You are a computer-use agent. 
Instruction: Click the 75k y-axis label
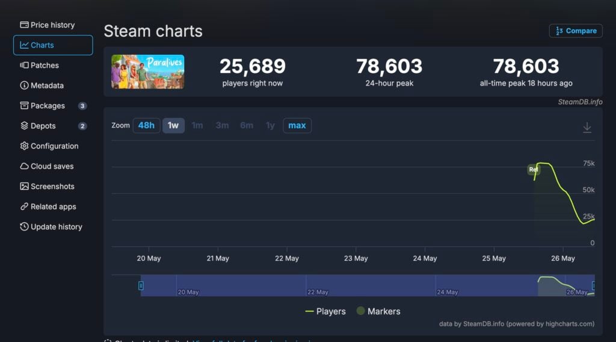click(588, 164)
